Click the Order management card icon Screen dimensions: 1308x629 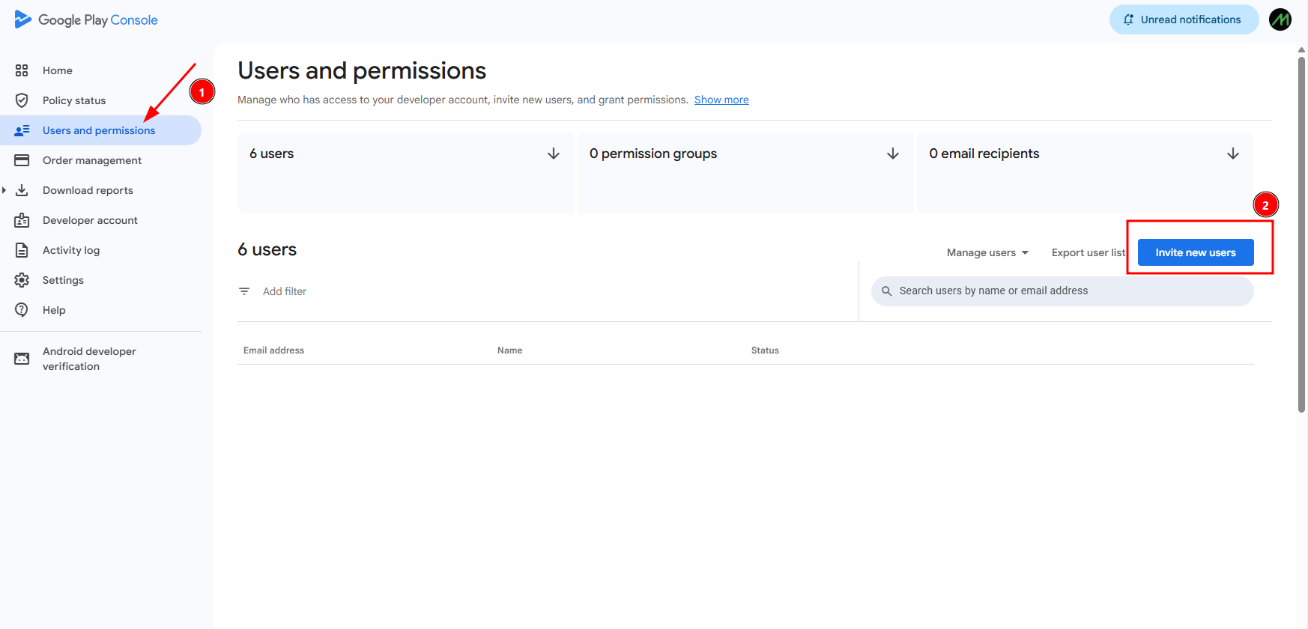pos(22,160)
